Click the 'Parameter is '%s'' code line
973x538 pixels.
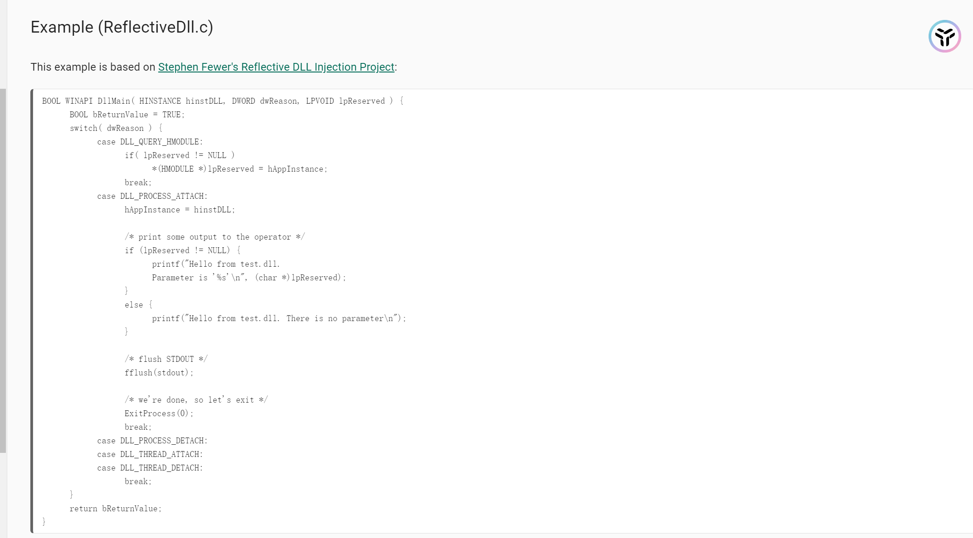pos(249,278)
